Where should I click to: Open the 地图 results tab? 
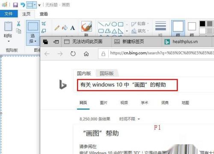tap(185, 103)
